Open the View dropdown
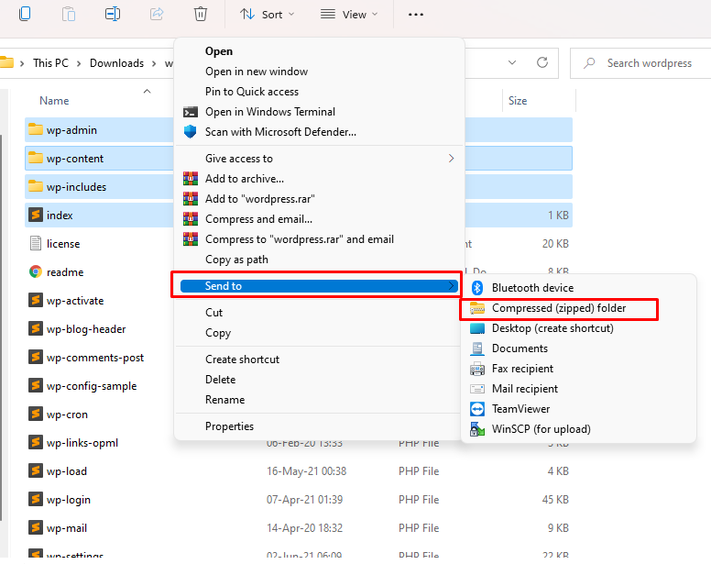Viewport: 711px width, 564px height. coord(349,15)
